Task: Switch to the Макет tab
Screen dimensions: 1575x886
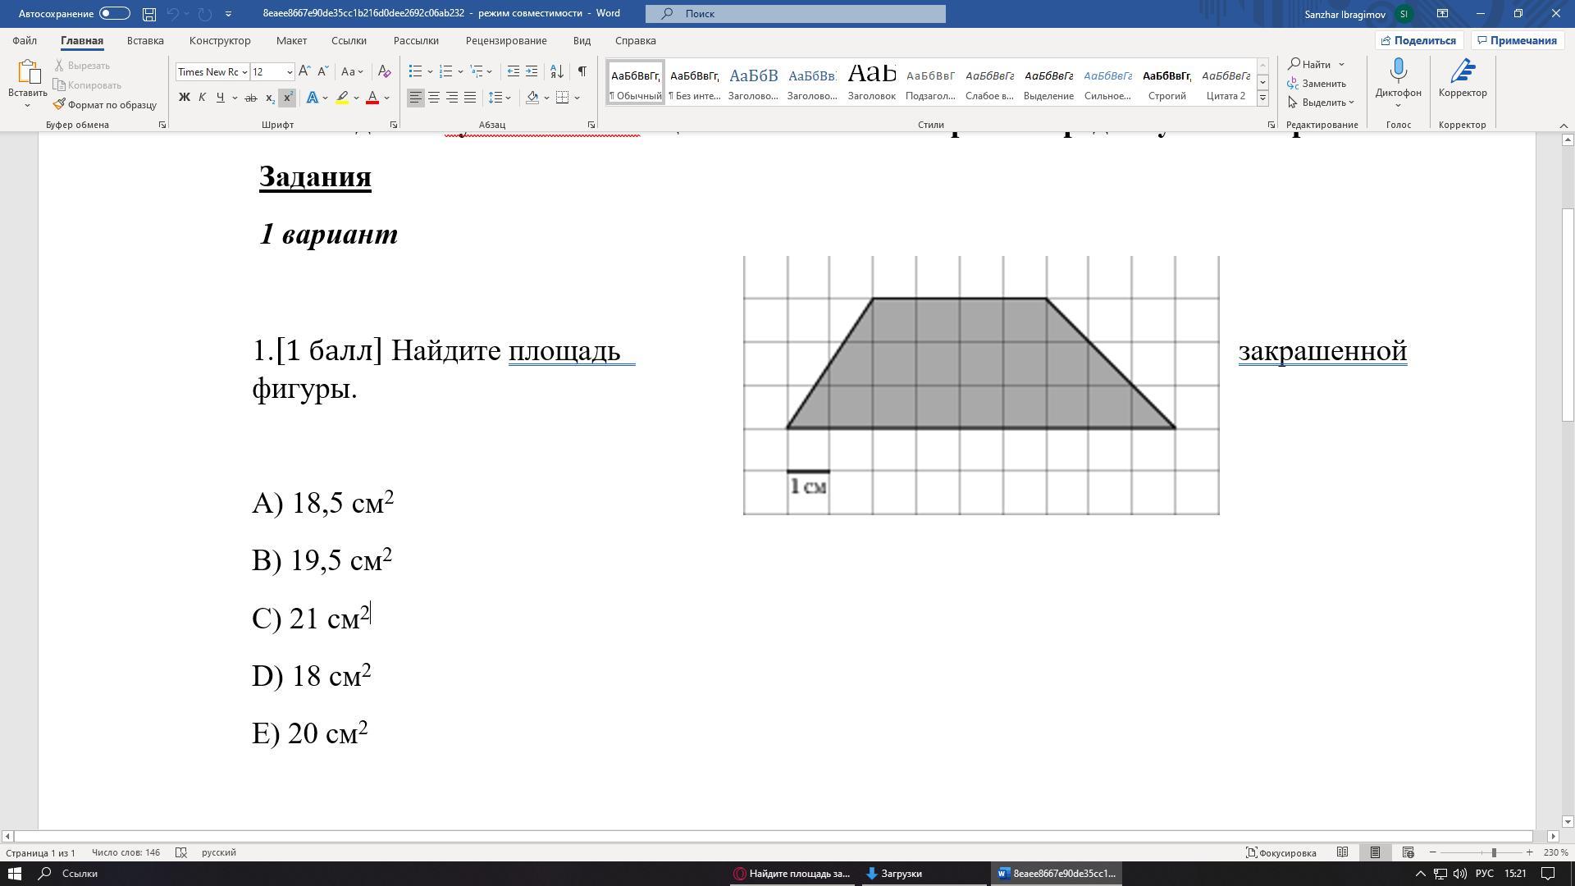Action: (x=291, y=40)
